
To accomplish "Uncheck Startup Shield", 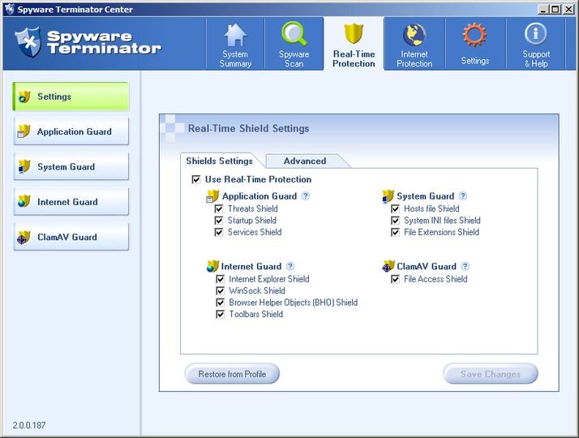I will 219,221.
